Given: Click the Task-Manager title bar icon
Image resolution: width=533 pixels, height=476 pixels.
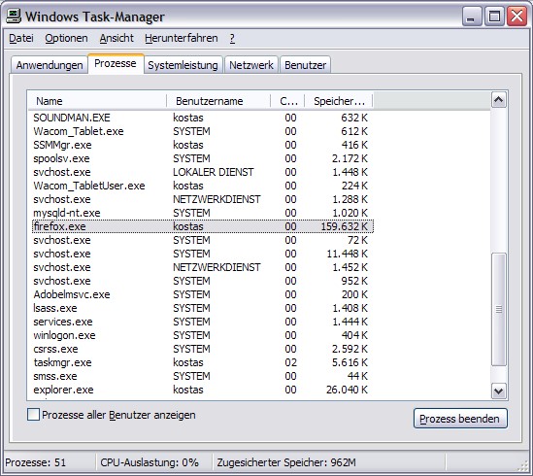Looking at the screenshot, I should [14, 16].
